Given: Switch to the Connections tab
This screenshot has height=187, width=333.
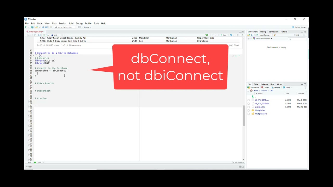Looking at the screenshot, I should click(274, 32).
